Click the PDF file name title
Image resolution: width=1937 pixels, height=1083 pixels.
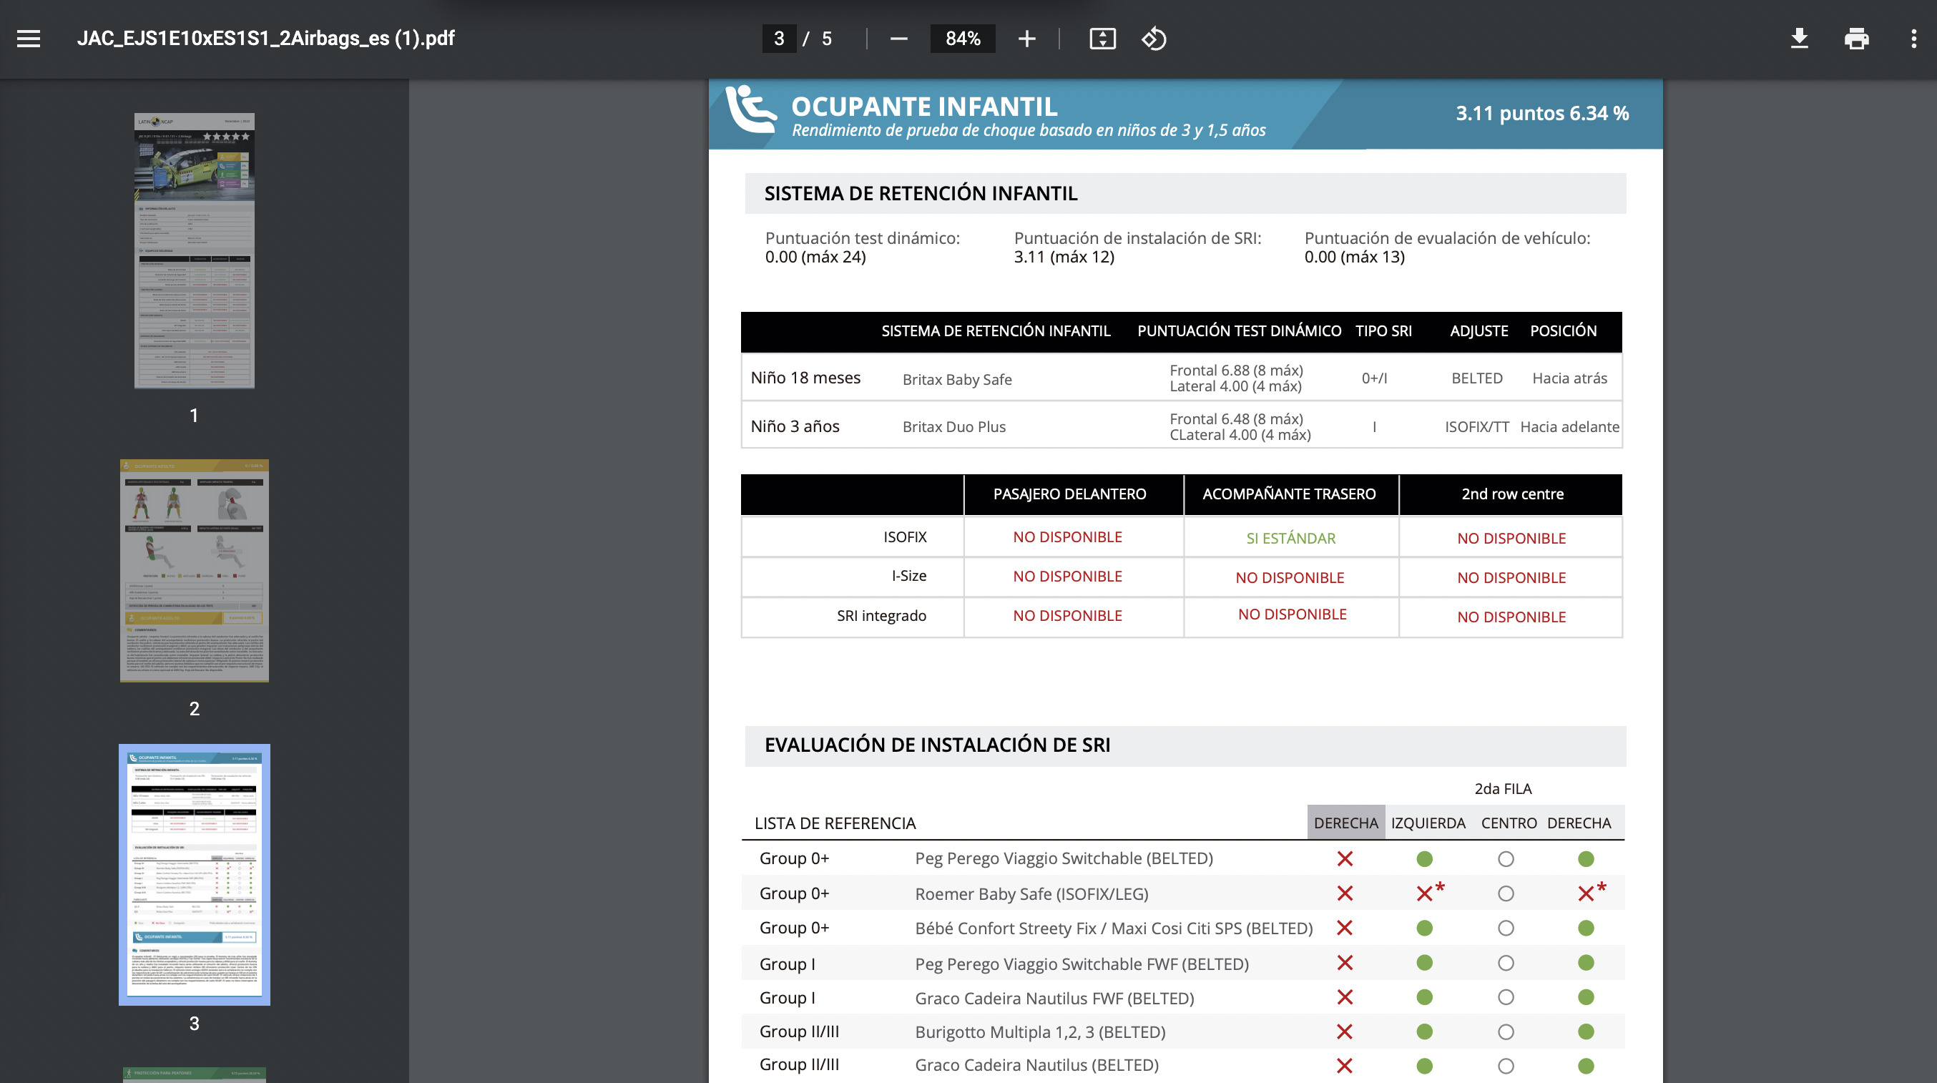pos(265,39)
